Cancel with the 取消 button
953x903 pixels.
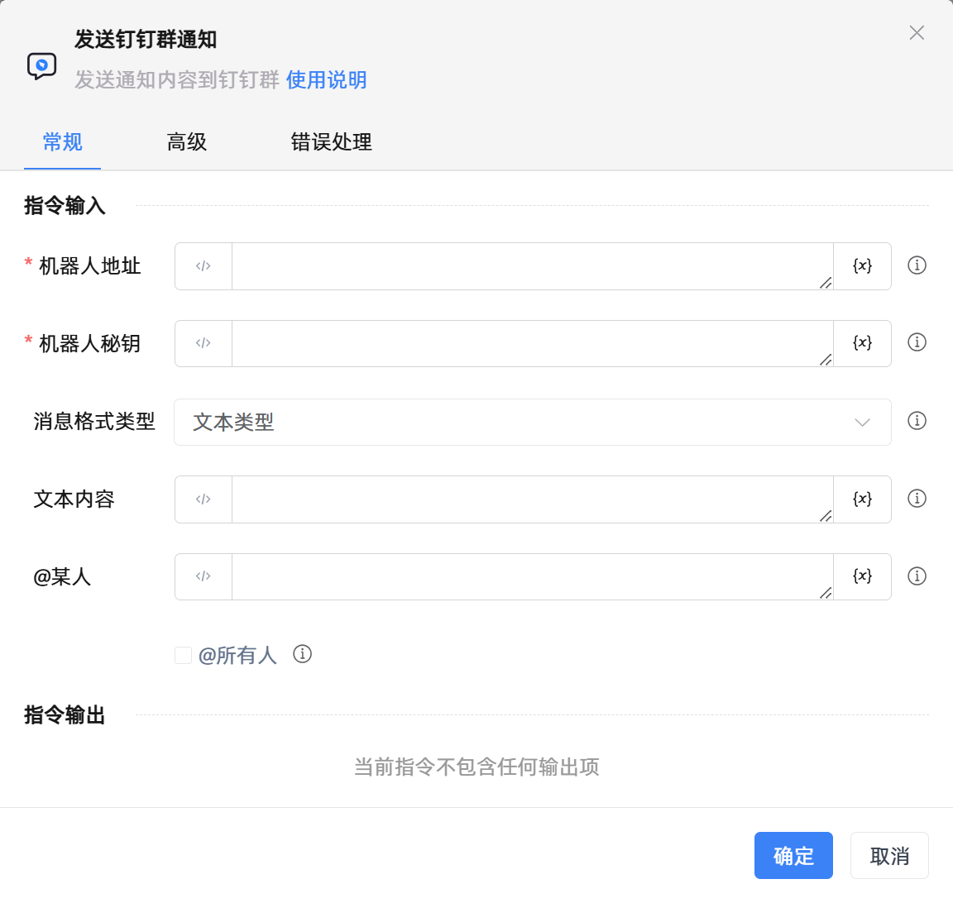pos(889,856)
